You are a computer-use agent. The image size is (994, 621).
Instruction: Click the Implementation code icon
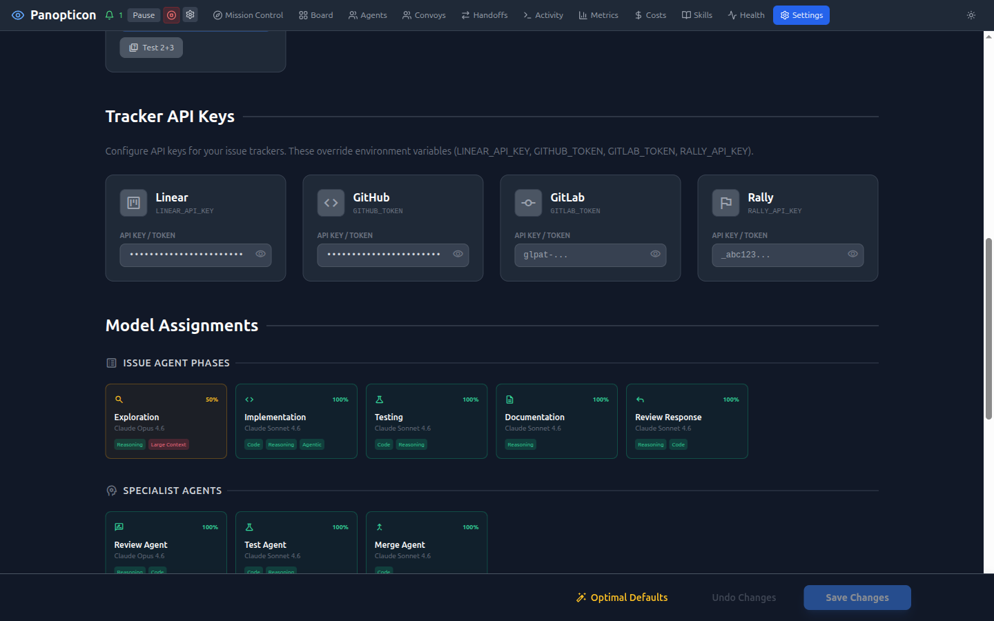(249, 400)
